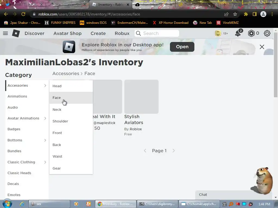Image resolution: width=278 pixels, height=208 pixels.
Task: Open the VineMEMZ bookmark
Action: tap(228, 23)
